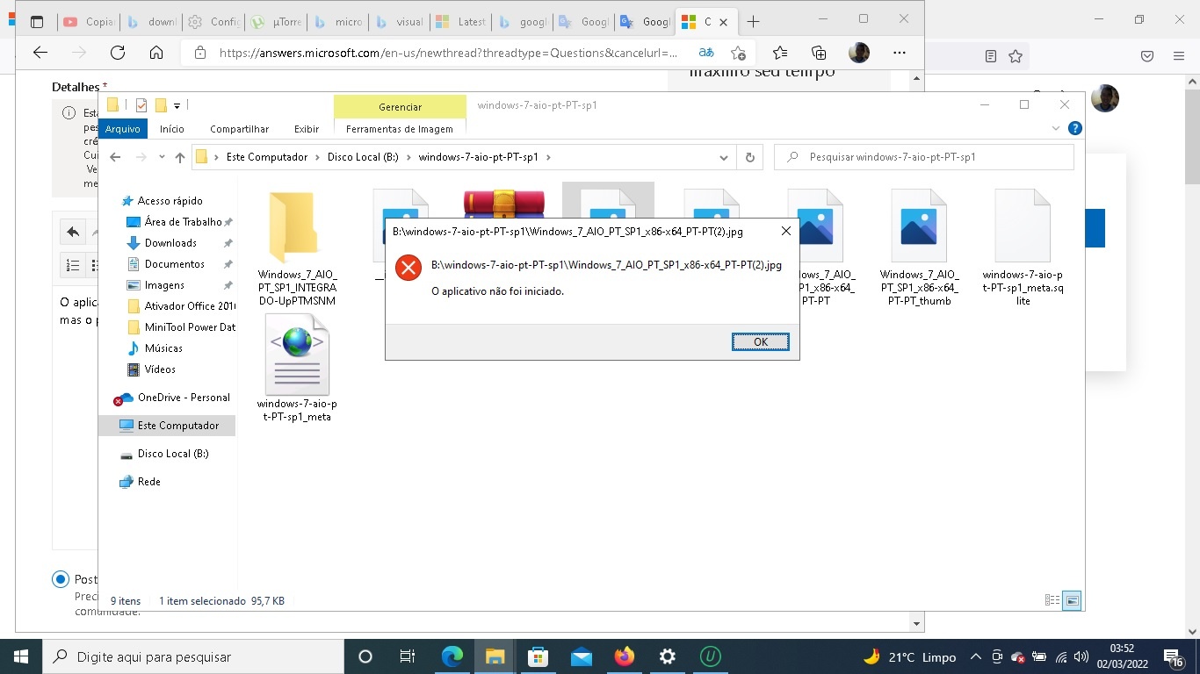The width and height of the screenshot is (1200, 674).
Task: Open the Compartilhar ribbon tab
Action: pyautogui.click(x=239, y=129)
